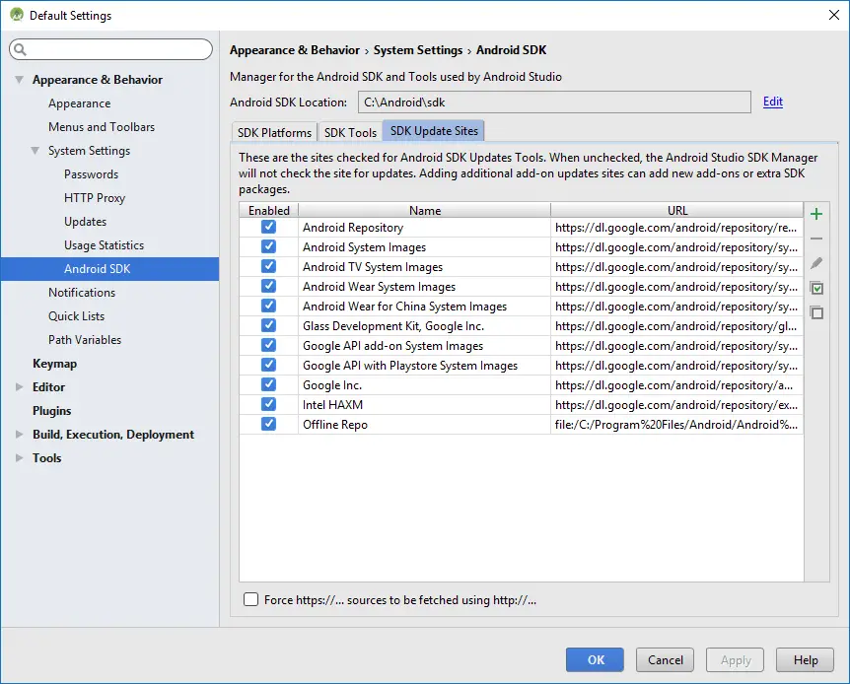Open Menus and Toolbars settings
Viewport: 850px width, 684px height.
point(102,127)
